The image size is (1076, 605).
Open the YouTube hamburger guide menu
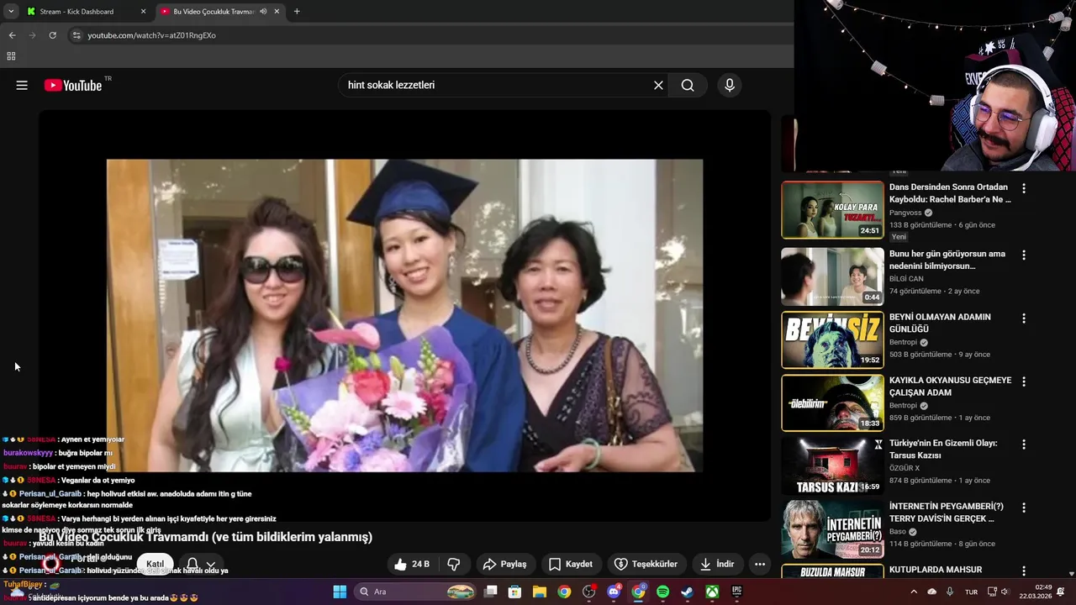tap(22, 85)
